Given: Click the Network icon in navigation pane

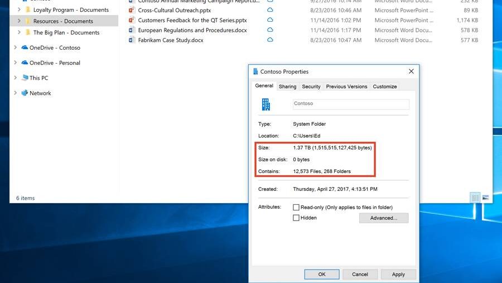Looking at the screenshot, I should click(25, 93).
